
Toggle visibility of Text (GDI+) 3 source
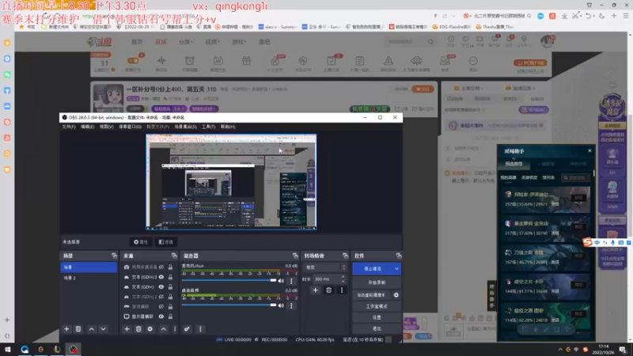[161, 277]
